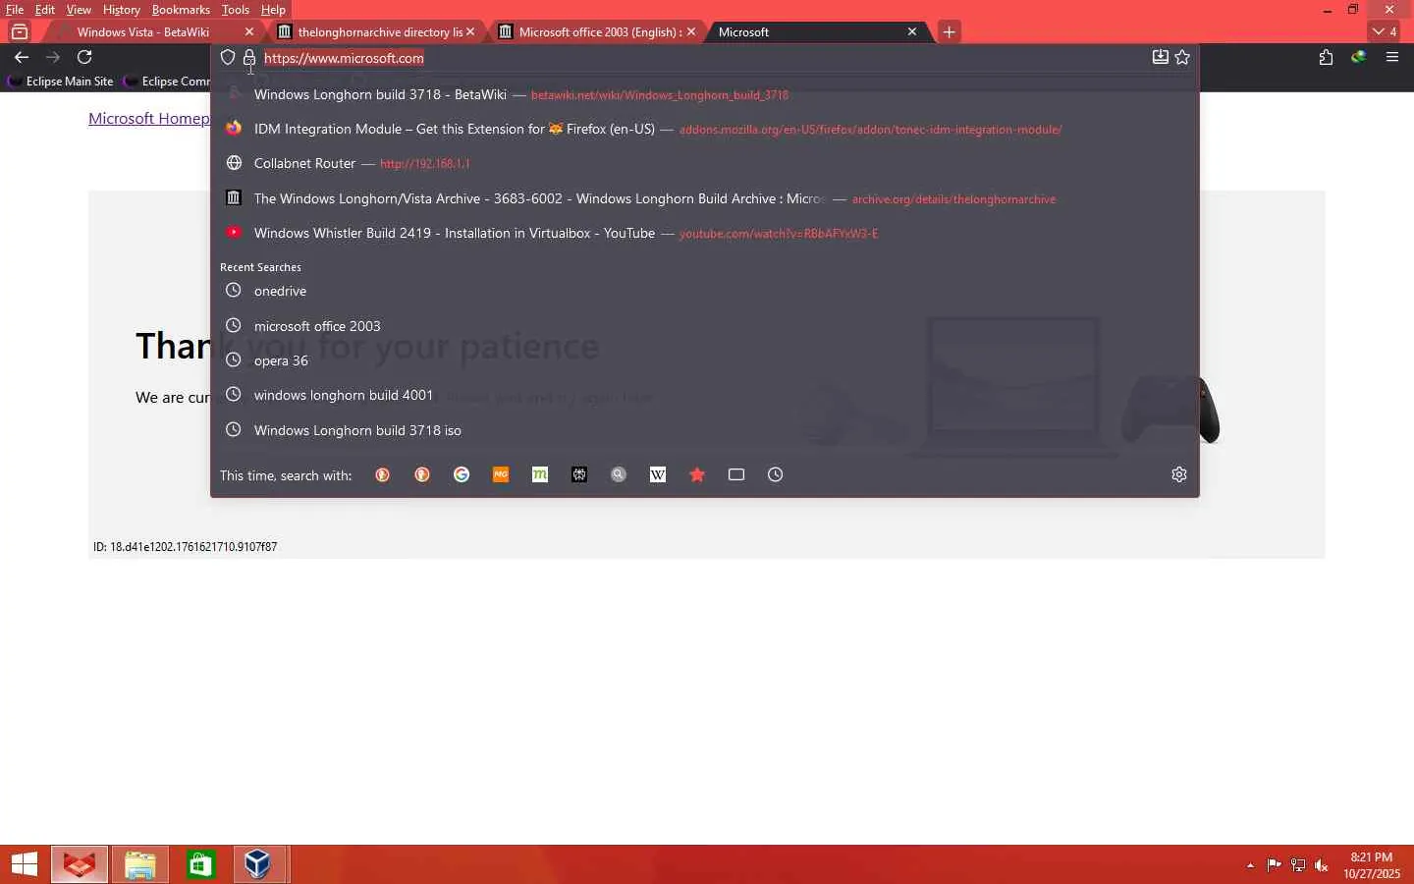Viewport: 1414px width, 884px height.
Task: Open the hamburger application menu
Action: (1391, 57)
